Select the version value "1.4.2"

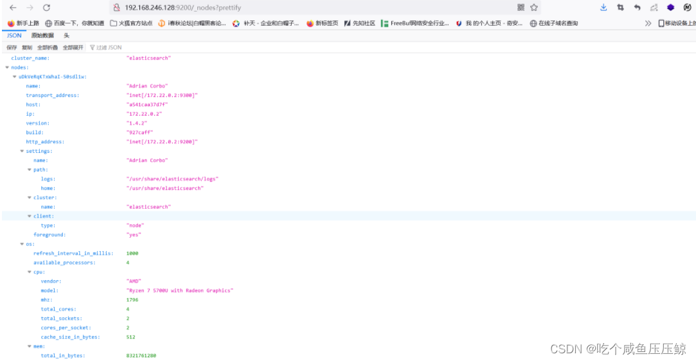point(137,123)
